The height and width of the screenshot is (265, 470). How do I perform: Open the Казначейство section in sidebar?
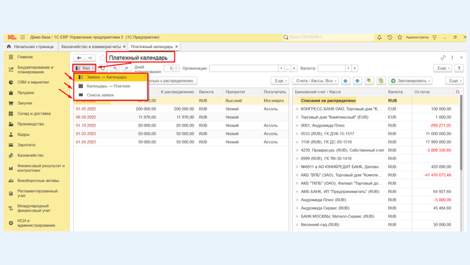tap(30, 156)
